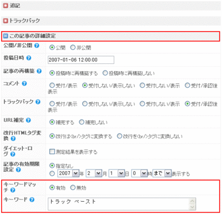Select 指定なし expiration option
This screenshot has width=222, height=214.
click(52, 166)
